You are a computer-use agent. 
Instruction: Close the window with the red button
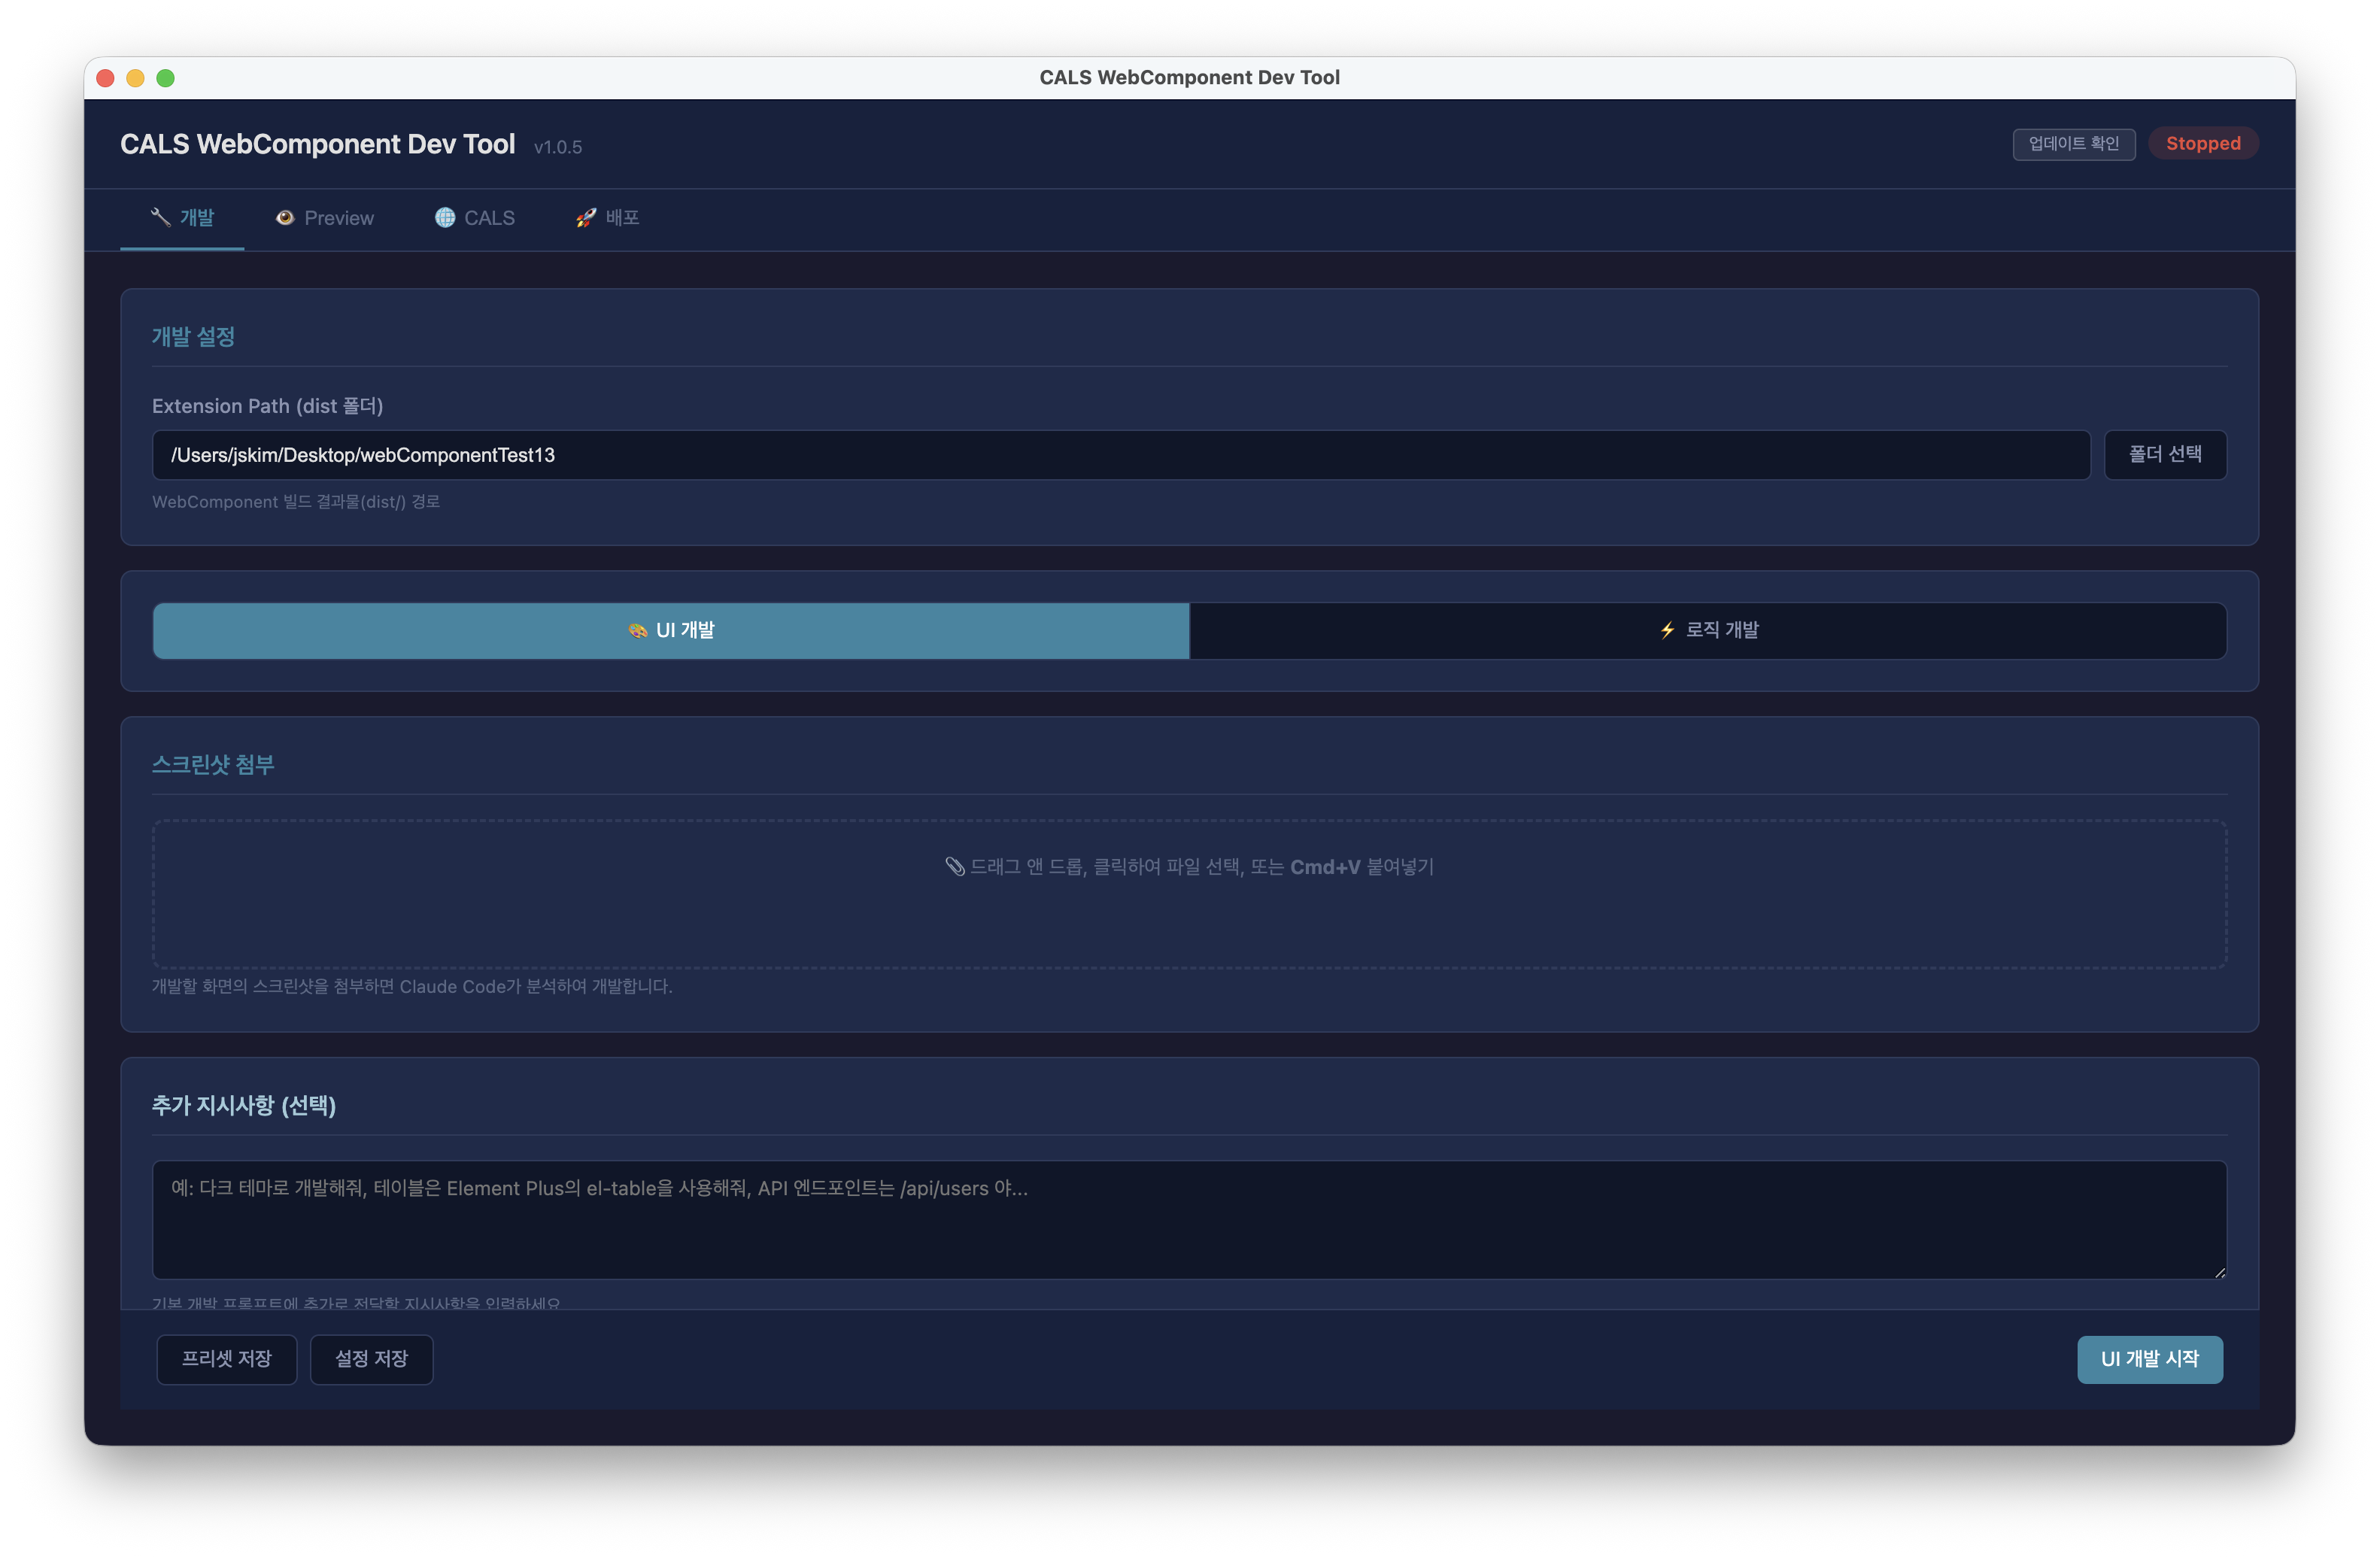[106, 78]
